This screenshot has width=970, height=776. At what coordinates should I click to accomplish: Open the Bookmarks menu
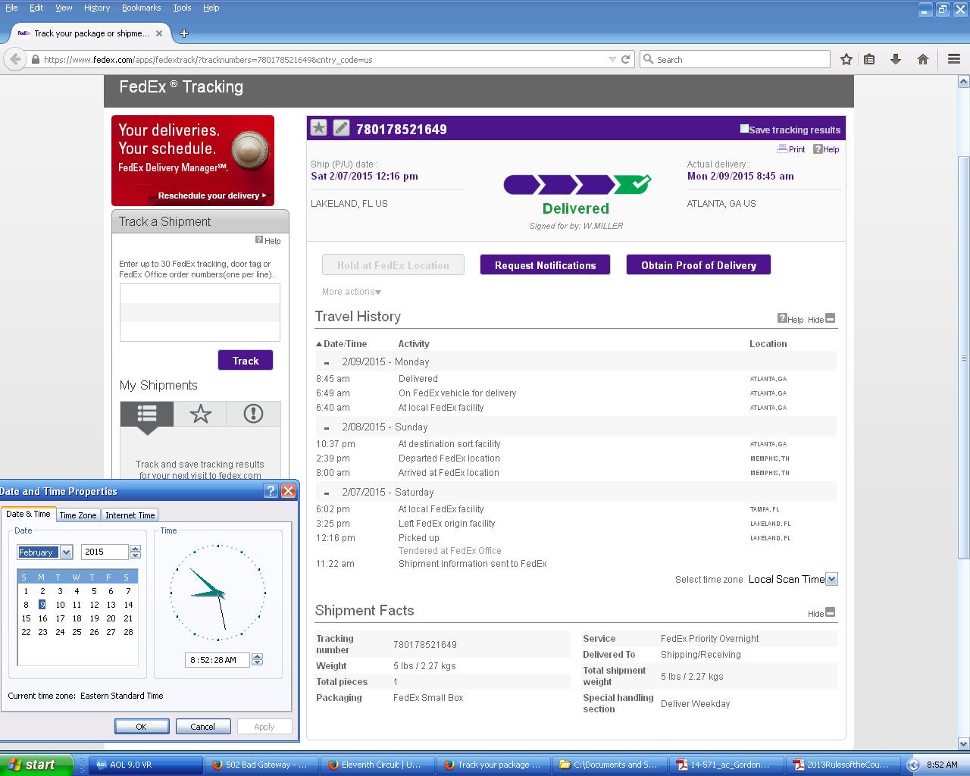141,8
